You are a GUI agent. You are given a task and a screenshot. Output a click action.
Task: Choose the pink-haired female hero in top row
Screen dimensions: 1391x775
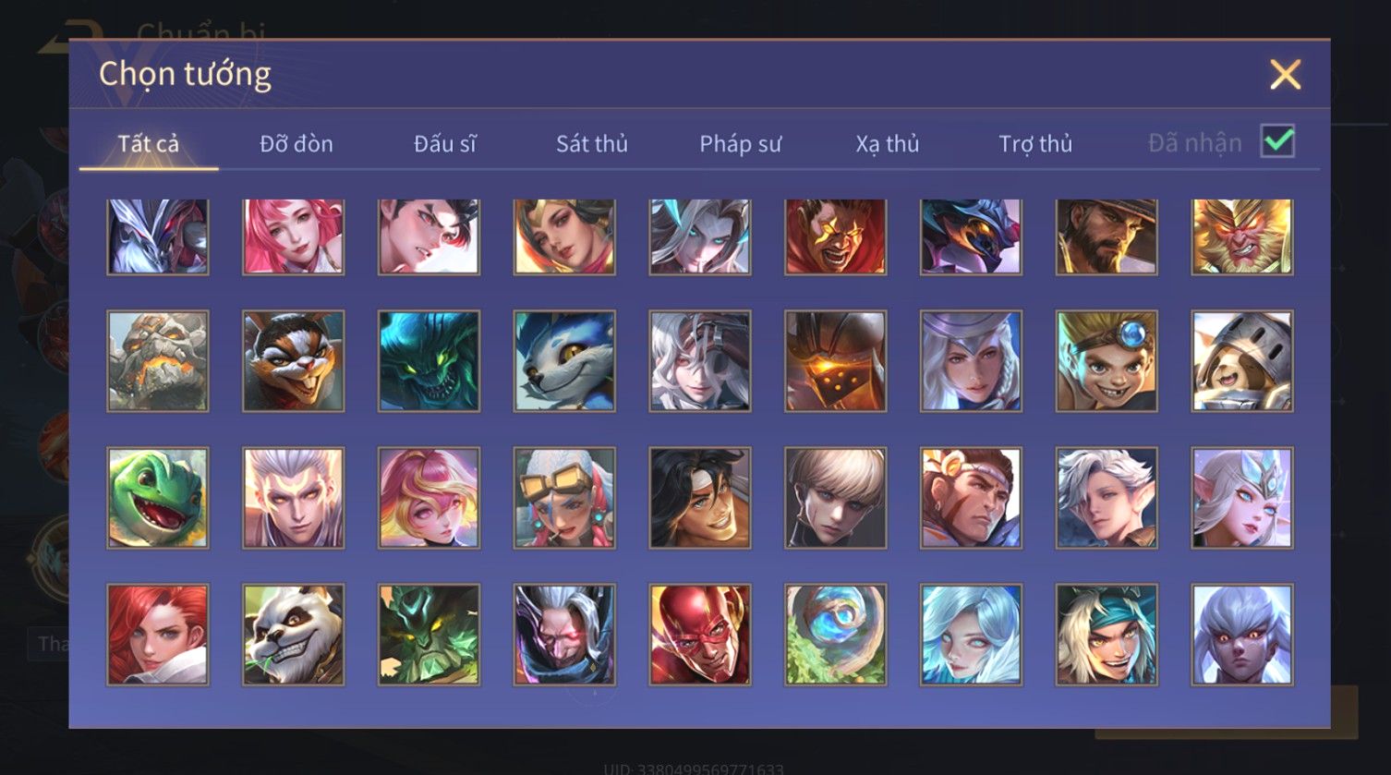294,236
